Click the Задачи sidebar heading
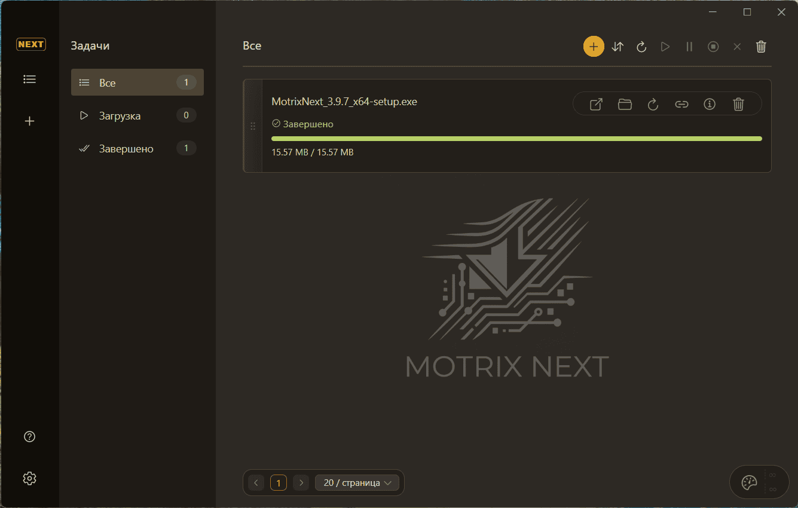This screenshot has height=508, width=798. point(90,45)
